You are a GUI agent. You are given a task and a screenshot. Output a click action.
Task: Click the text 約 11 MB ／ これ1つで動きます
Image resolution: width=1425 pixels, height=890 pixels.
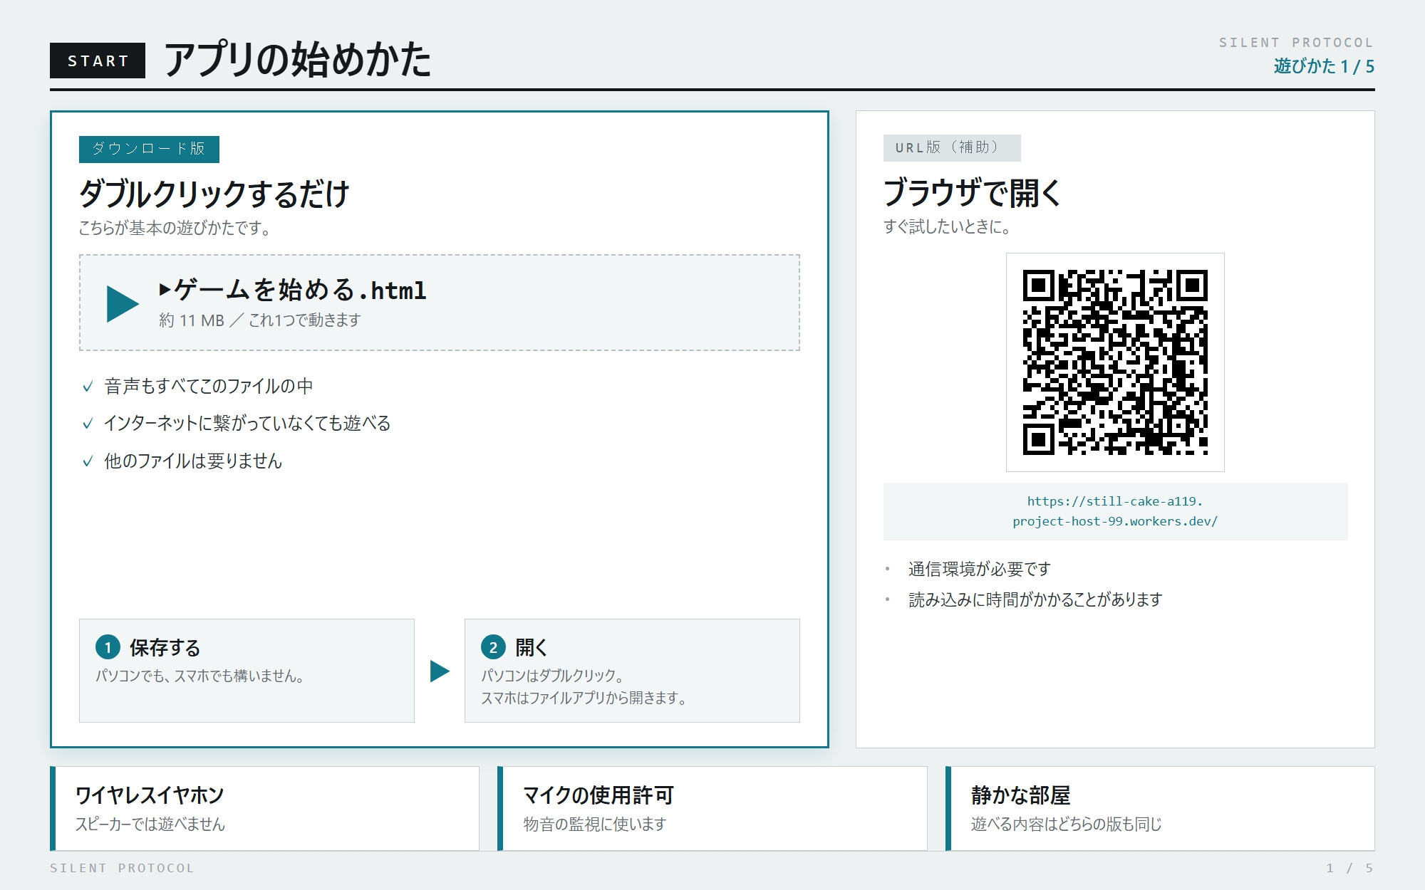click(x=260, y=320)
